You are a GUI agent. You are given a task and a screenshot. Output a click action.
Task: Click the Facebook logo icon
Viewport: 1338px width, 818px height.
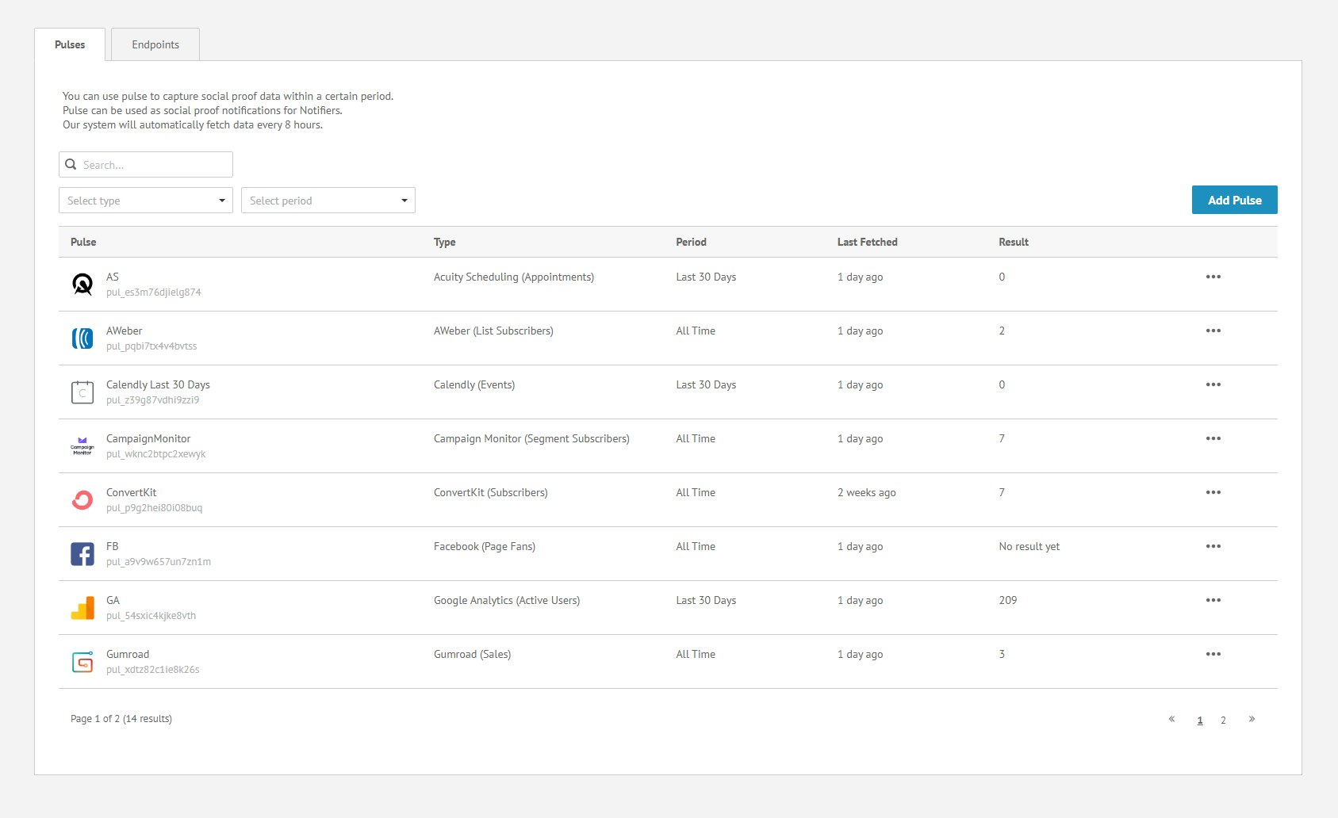coord(82,553)
